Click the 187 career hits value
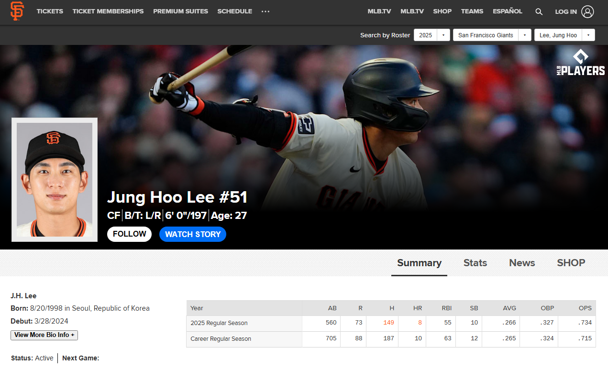The width and height of the screenshot is (608, 369). [388, 338]
